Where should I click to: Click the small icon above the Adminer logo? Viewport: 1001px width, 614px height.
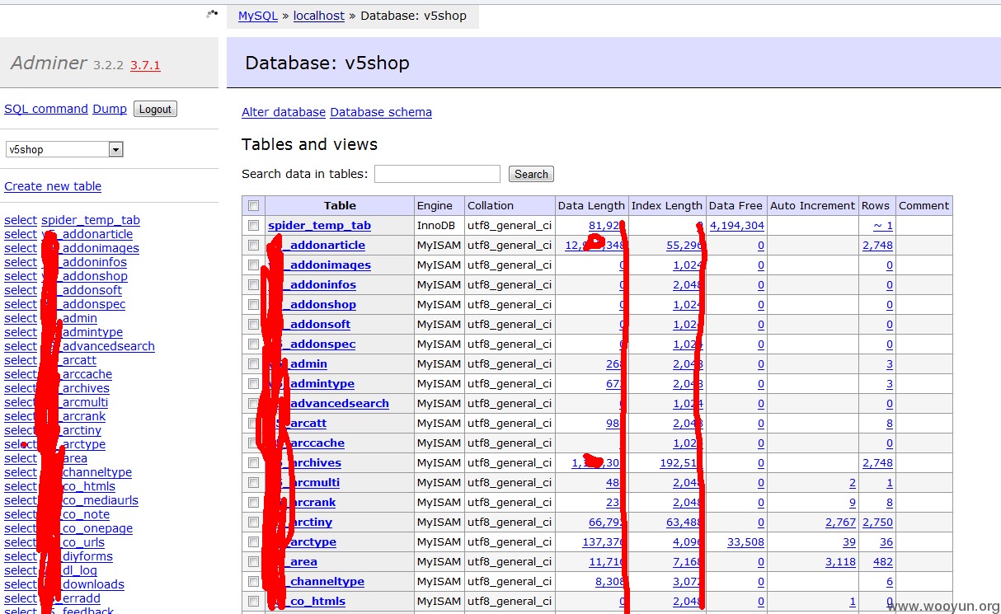tap(212, 13)
